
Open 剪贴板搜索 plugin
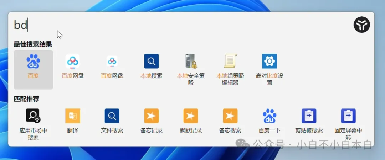click(x=309, y=121)
